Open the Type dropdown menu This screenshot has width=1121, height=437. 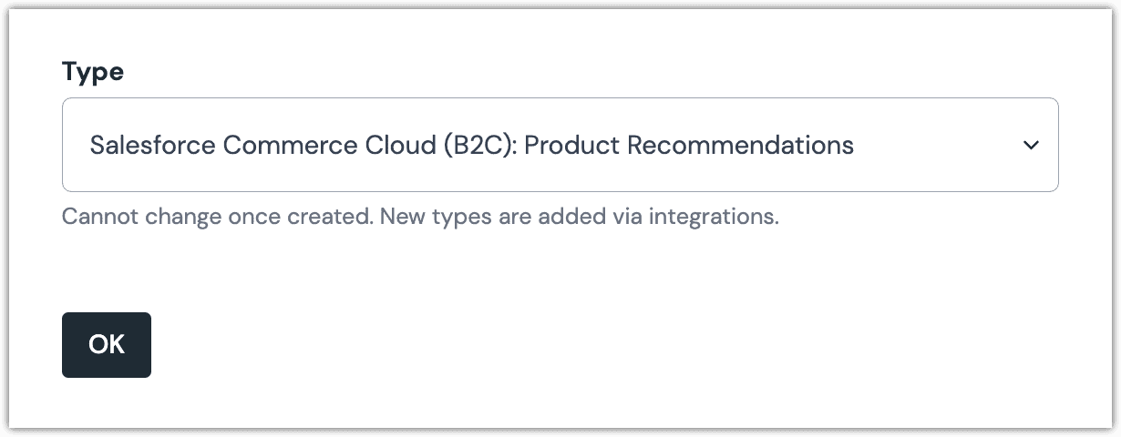tap(560, 145)
